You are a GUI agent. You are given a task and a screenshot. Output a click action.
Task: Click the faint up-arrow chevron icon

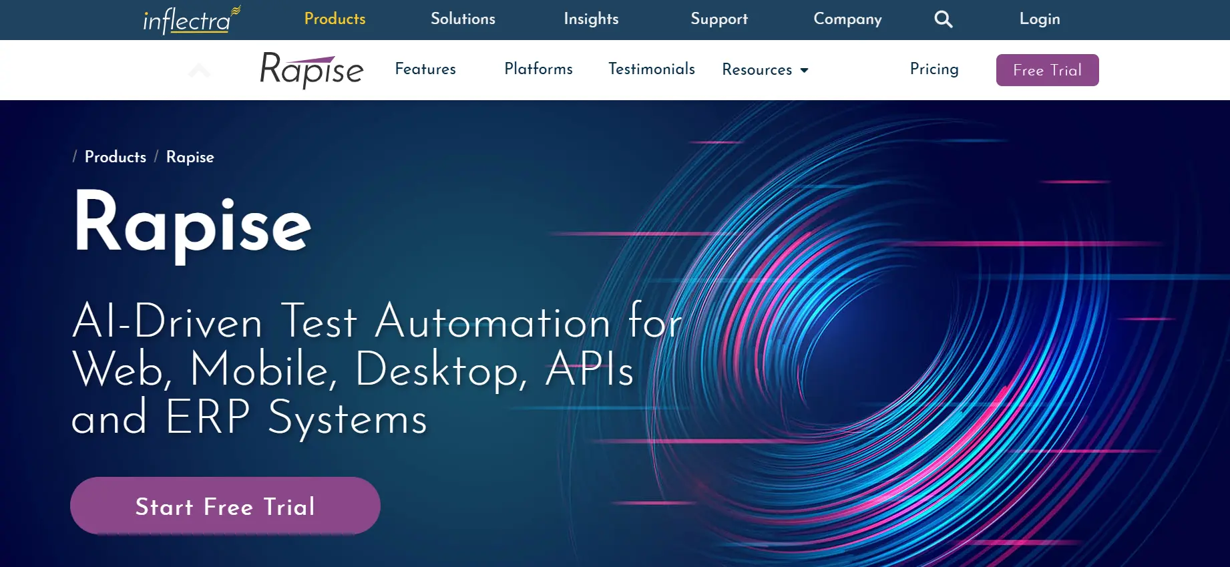pos(199,69)
